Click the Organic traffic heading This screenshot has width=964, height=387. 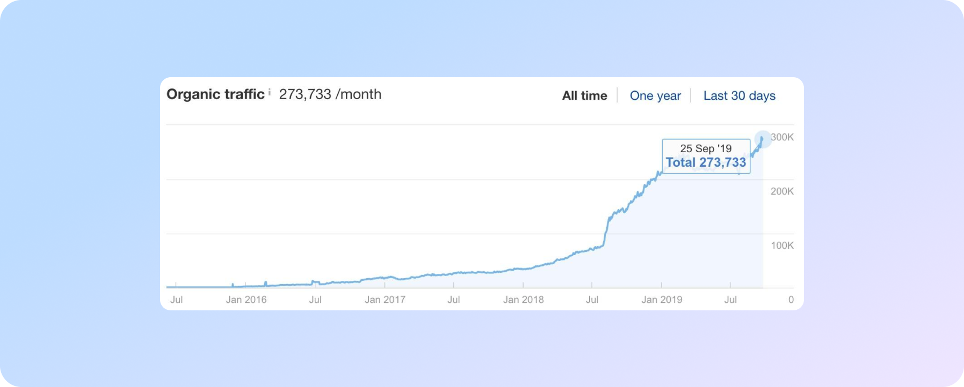coord(215,94)
